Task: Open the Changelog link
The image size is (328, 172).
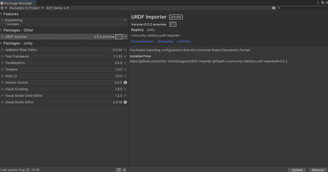Action: click(165, 41)
